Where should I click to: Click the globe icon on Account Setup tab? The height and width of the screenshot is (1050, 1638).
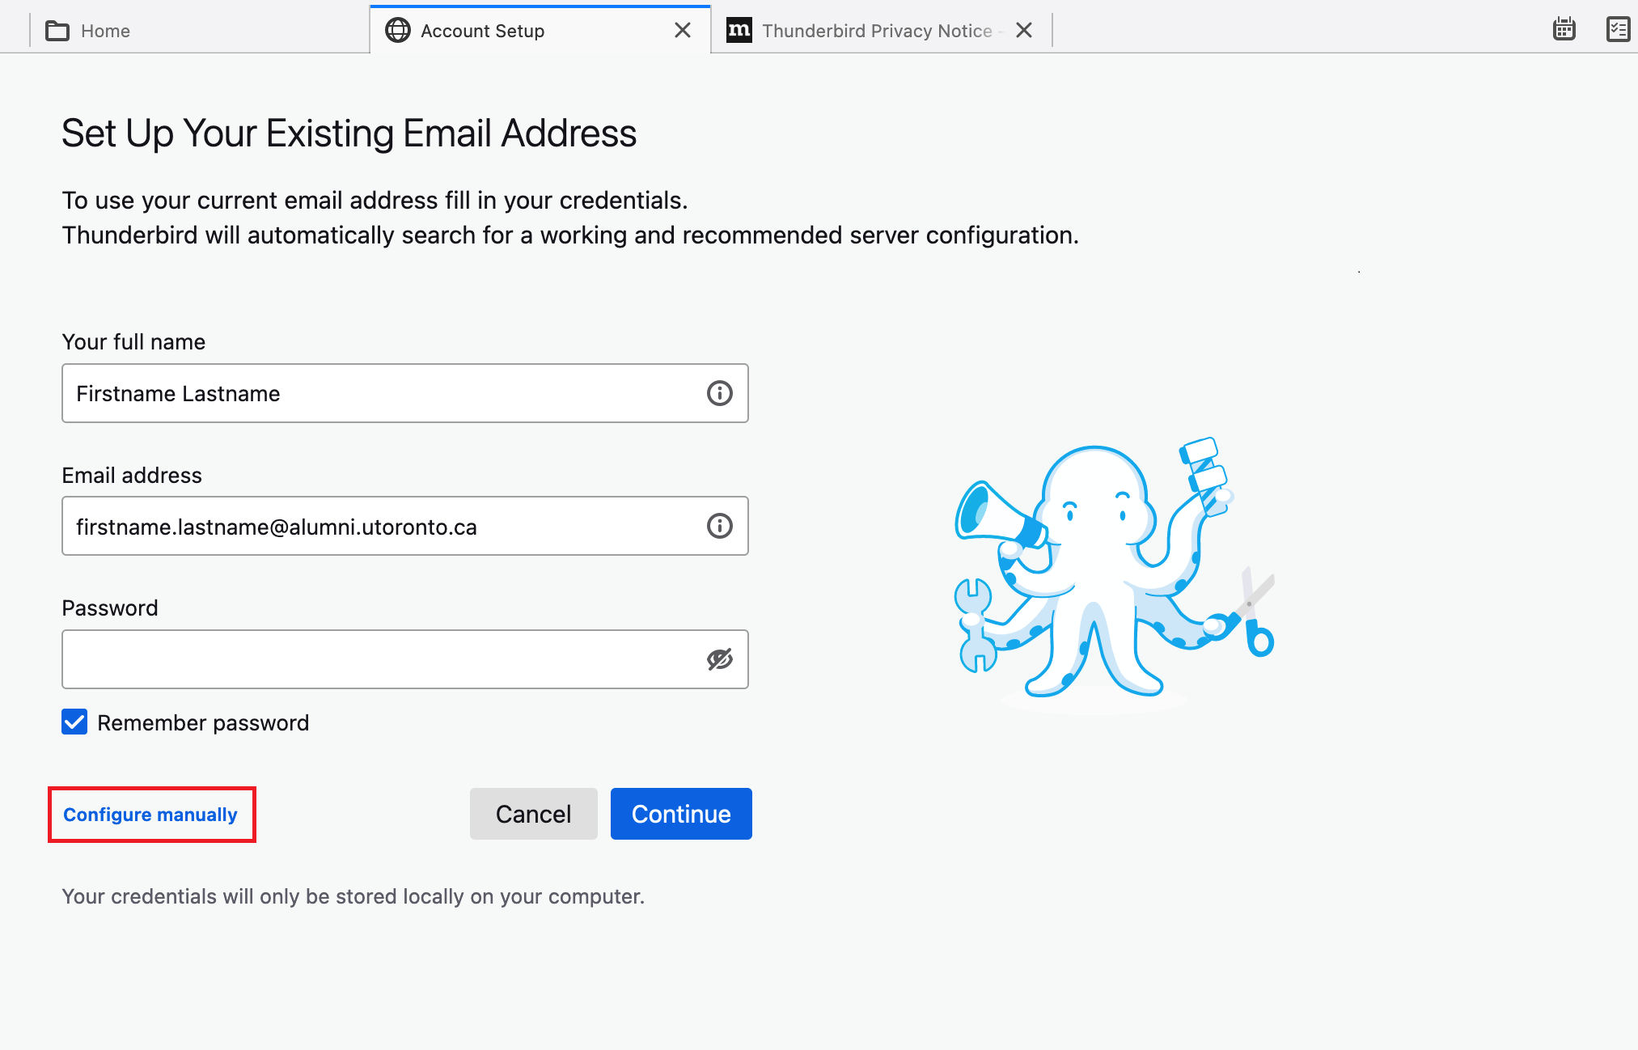[397, 30]
